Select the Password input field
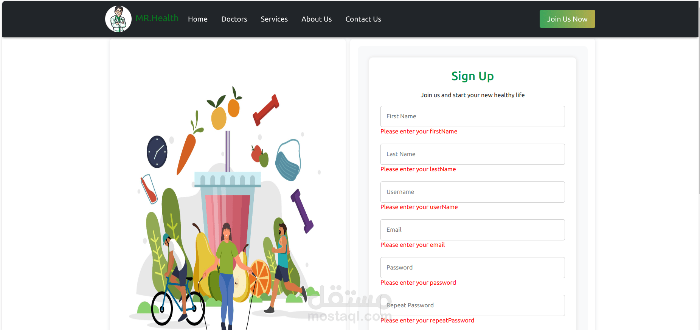This screenshot has height=330, width=700. pyautogui.click(x=473, y=268)
